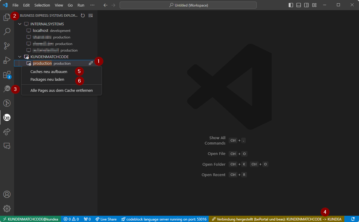Open the Extensions view with badge

(7, 75)
